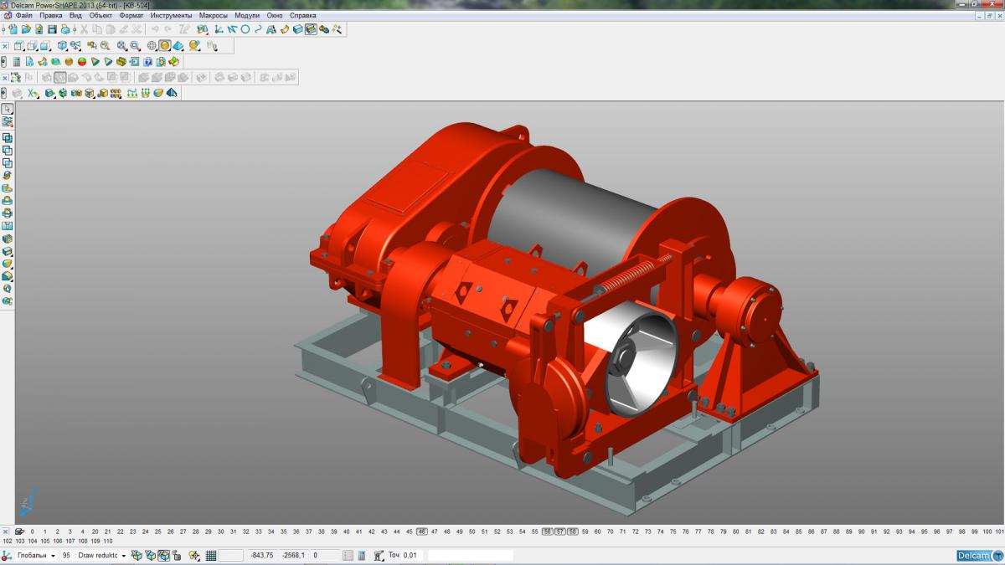Screen dimensions: 1005x565
Task: Open the Правка menu
Action: [51, 15]
